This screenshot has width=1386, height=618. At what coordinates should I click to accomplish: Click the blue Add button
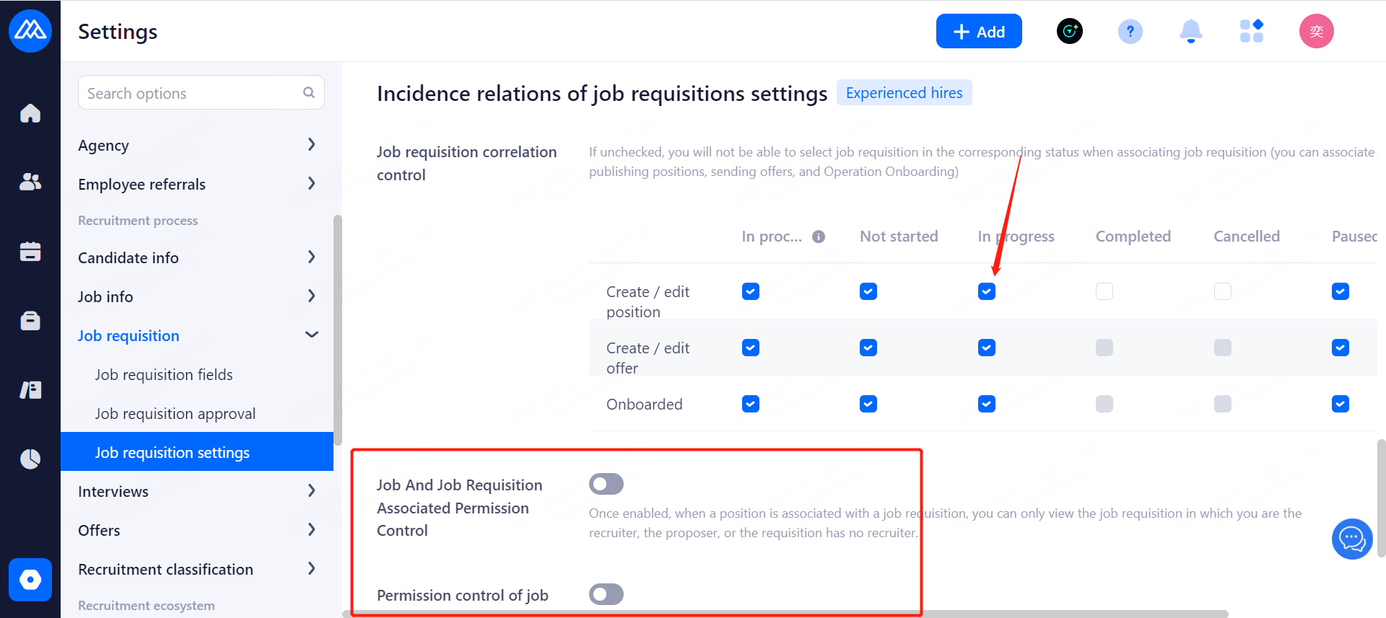pos(978,32)
